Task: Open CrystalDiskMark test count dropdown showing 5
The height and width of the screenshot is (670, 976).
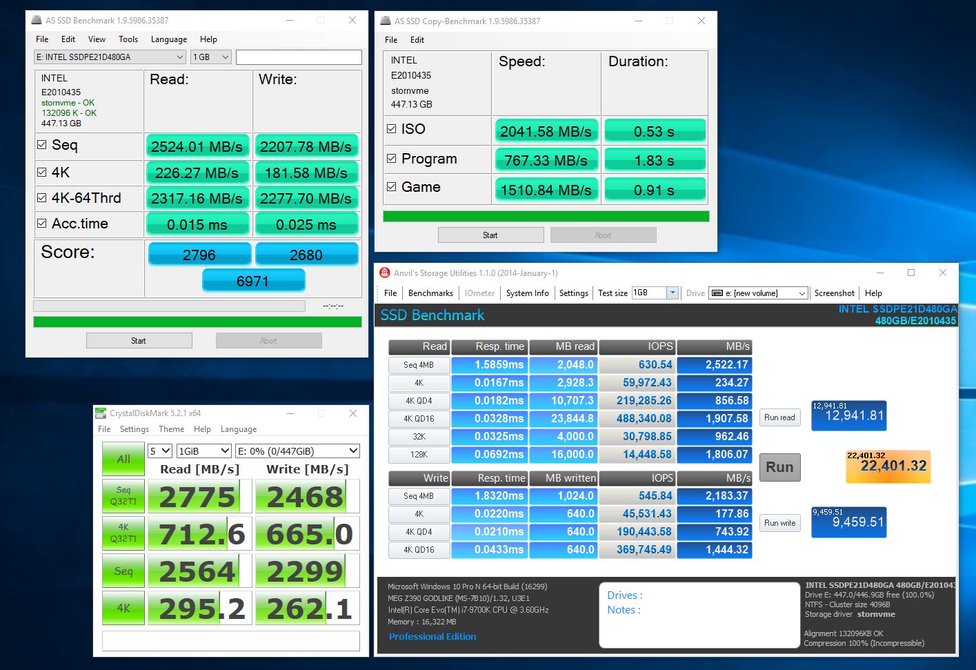Action: click(x=159, y=451)
